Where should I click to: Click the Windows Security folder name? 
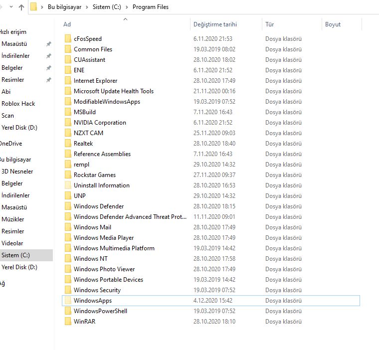97,290
